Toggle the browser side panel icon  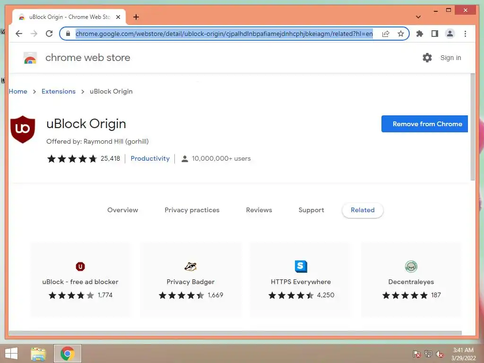point(435,34)
